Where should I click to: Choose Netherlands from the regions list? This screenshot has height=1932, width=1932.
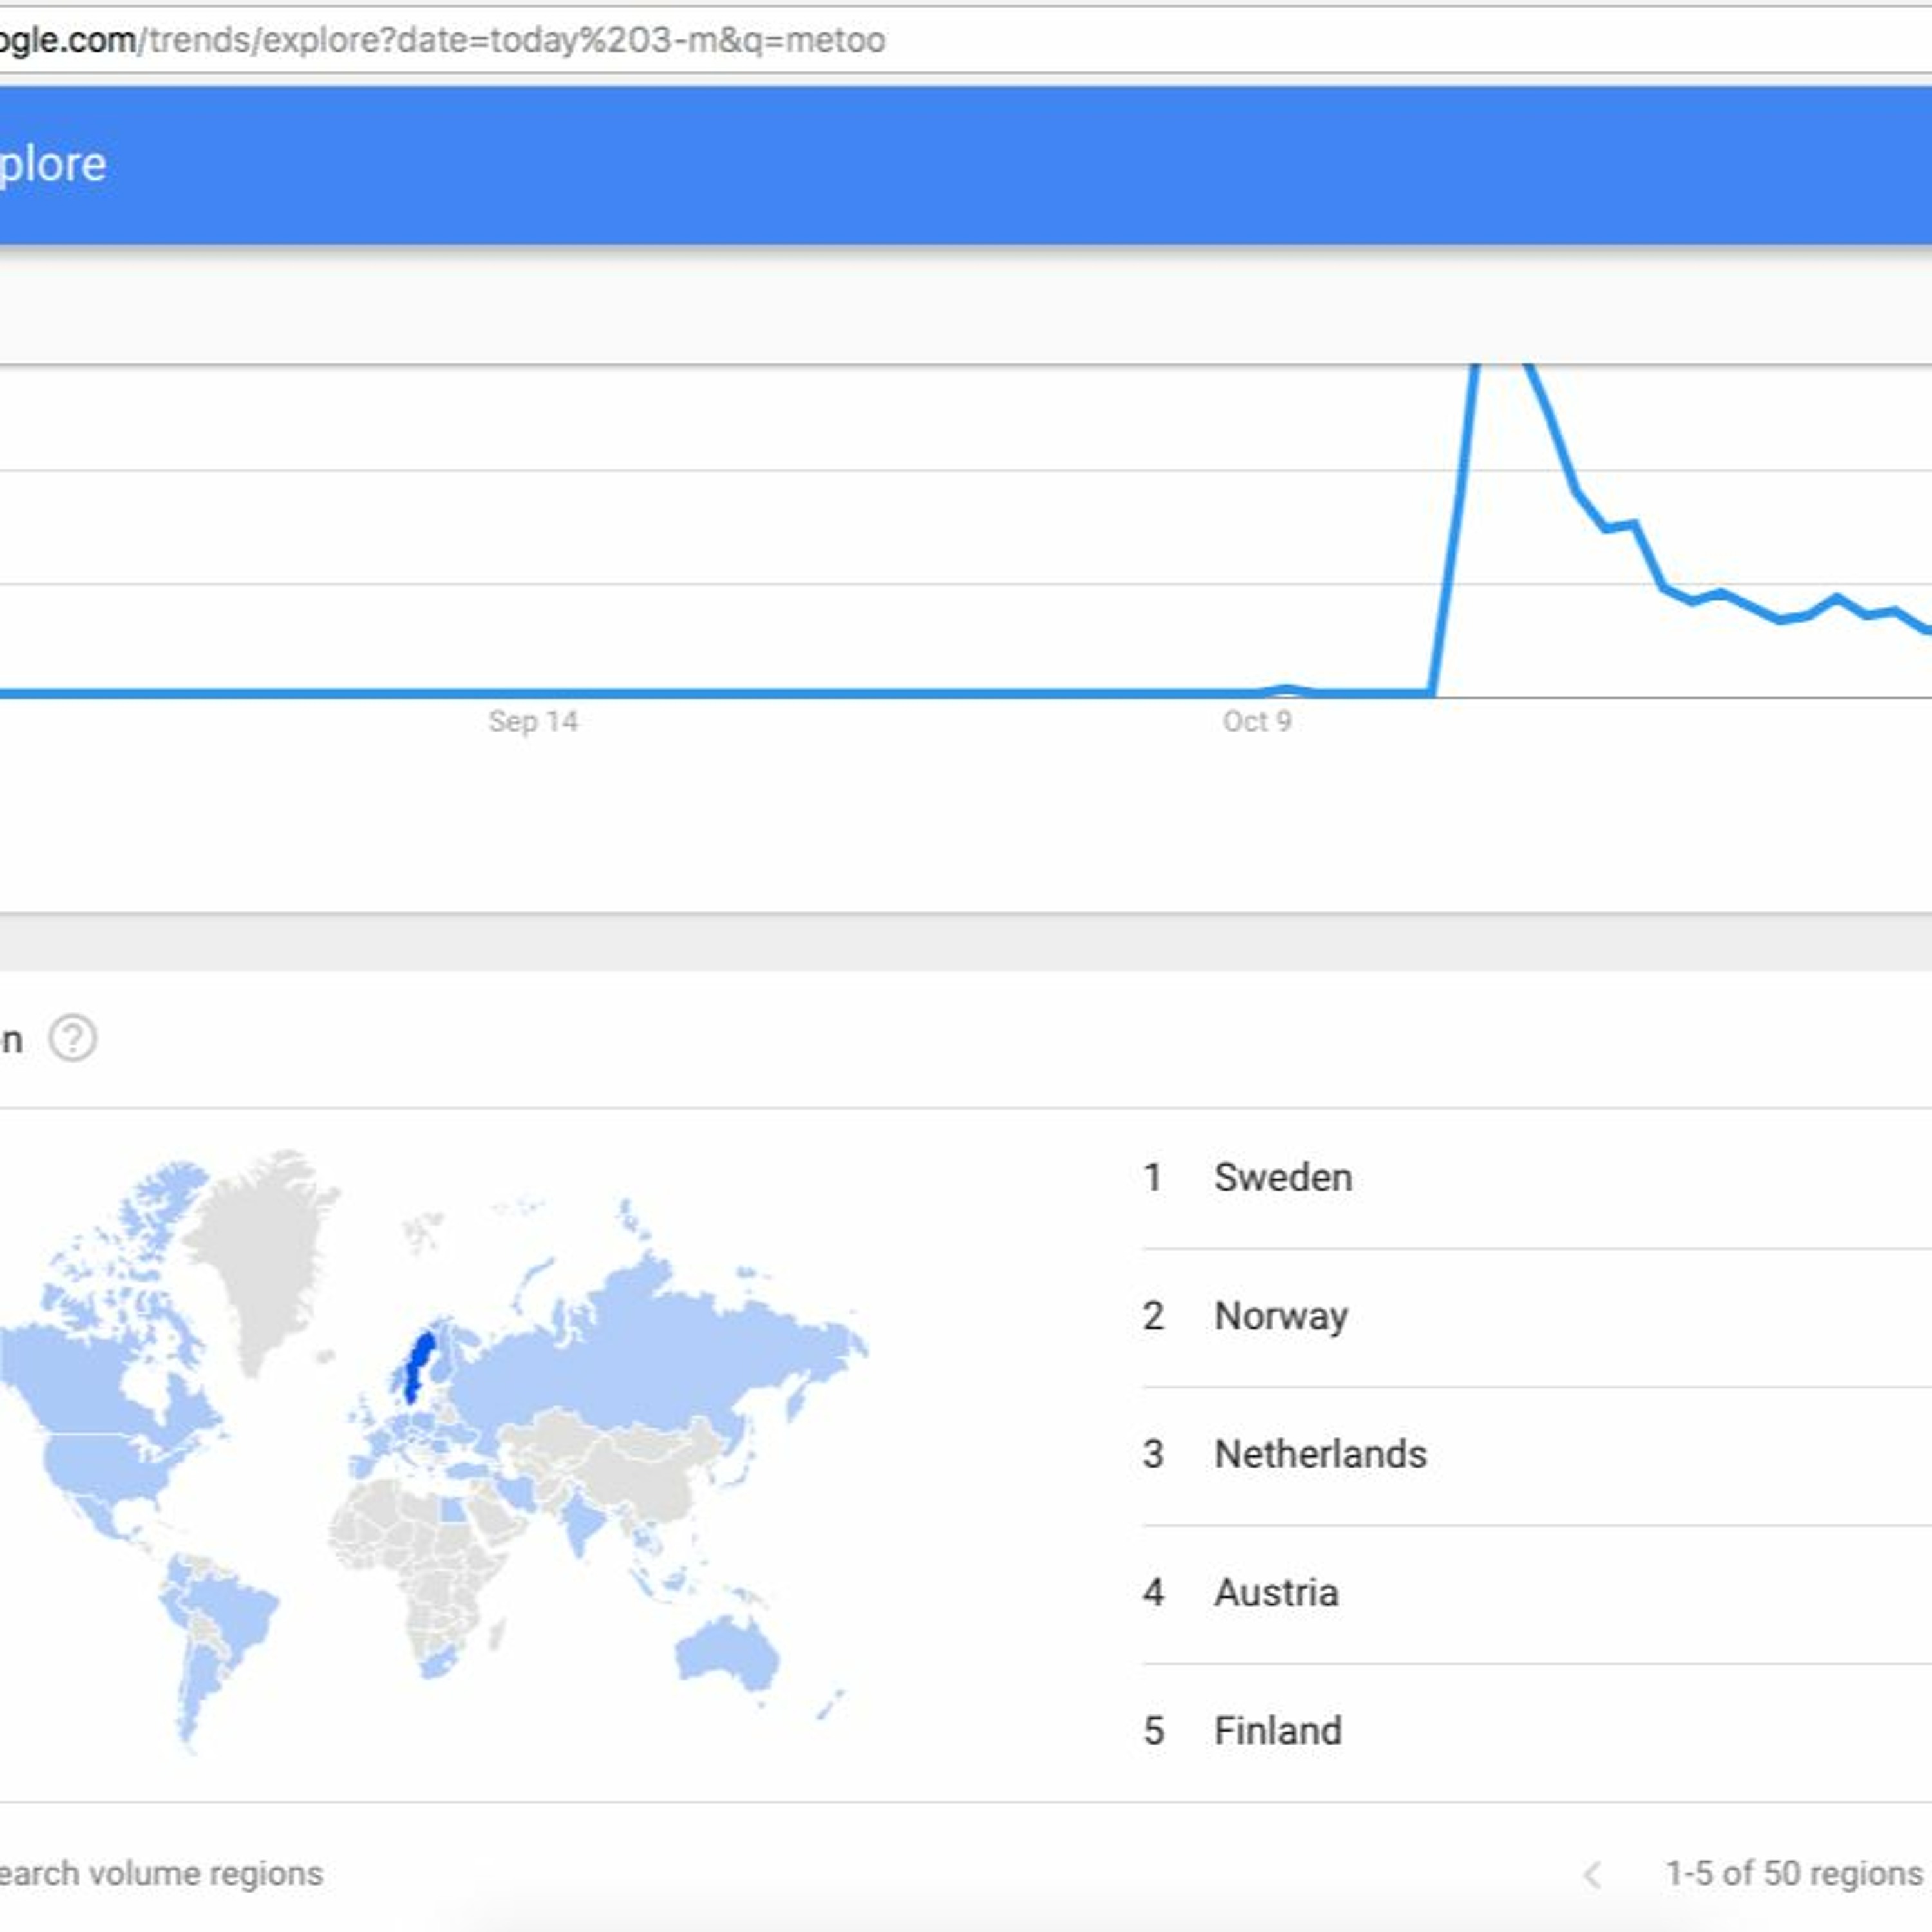[x=1320, y=1454]
